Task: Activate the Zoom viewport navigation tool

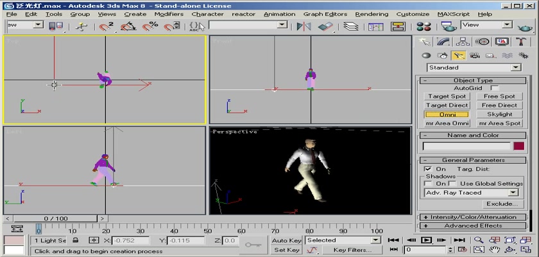Action: click(479, 240)
